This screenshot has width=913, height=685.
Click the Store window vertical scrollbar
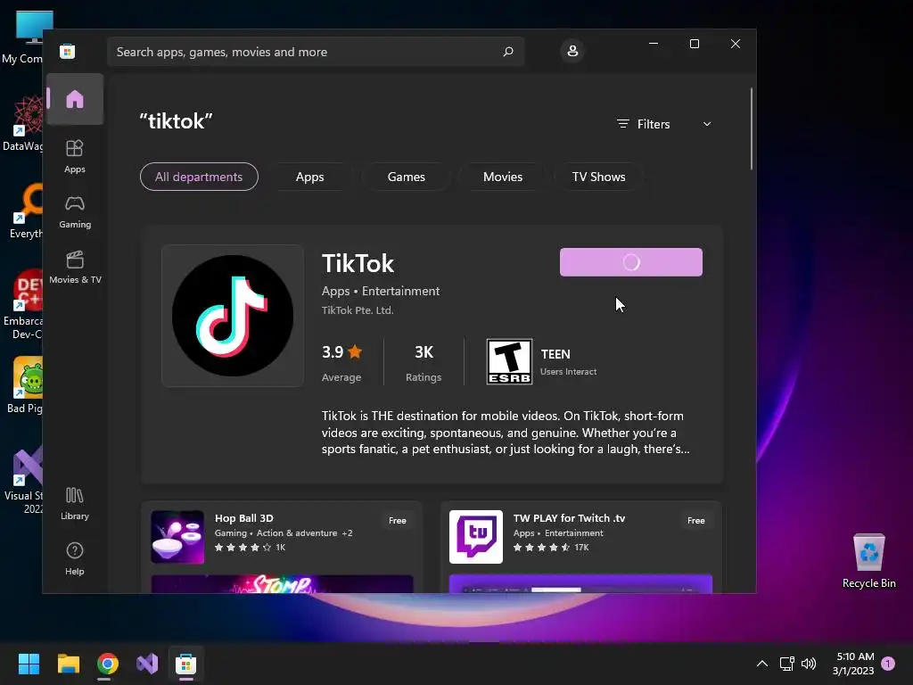pyautogui.click(x=751, y=128)
